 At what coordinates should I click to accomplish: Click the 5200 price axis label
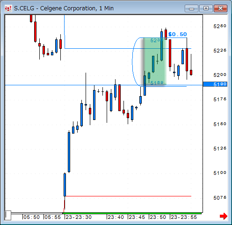click(220, 75)
